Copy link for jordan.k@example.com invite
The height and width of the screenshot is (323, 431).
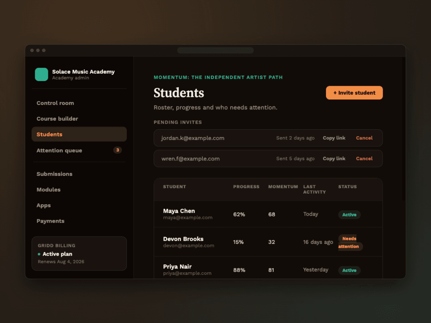[334, 138]
